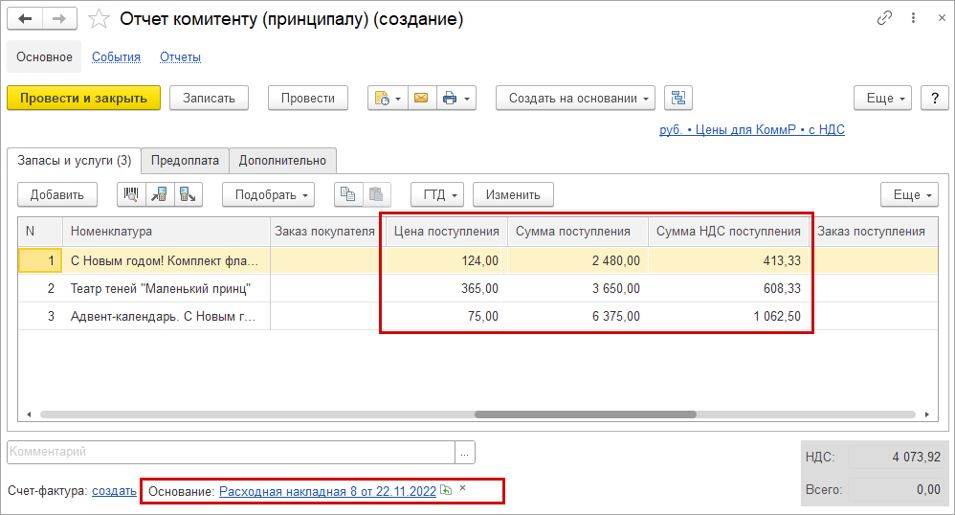Click the envelope send-by-email icon

point(421,99)
